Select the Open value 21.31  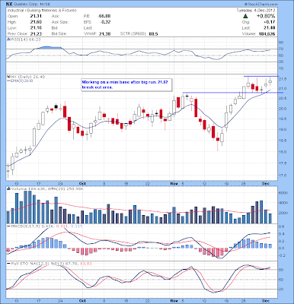[36, 16]
